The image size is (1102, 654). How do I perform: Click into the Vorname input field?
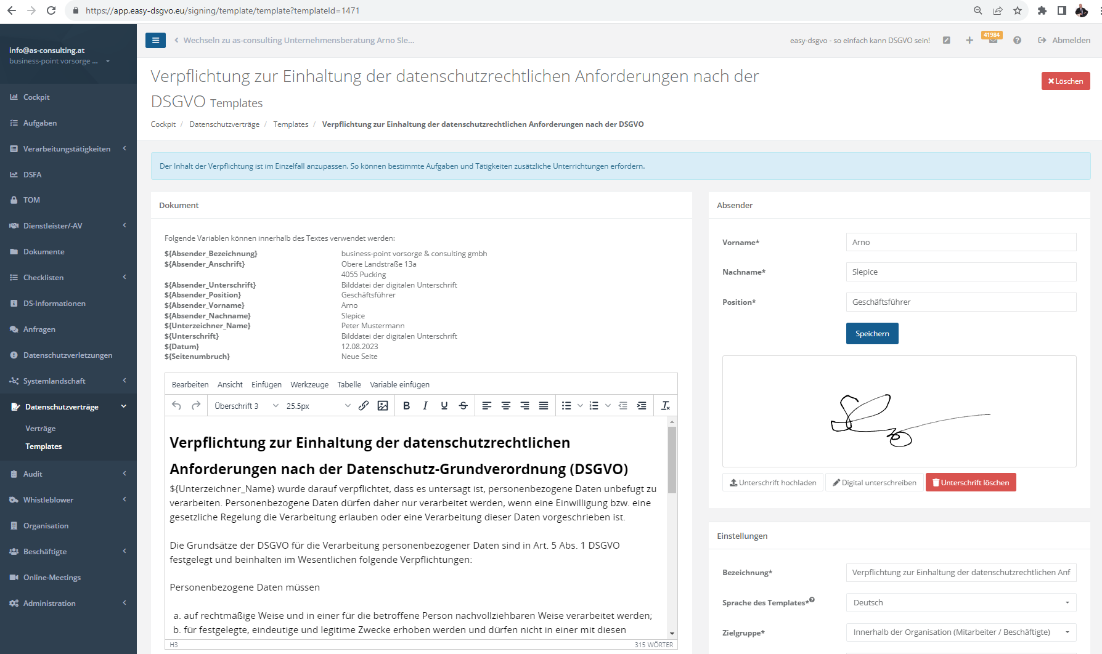(x=961, y=242)
